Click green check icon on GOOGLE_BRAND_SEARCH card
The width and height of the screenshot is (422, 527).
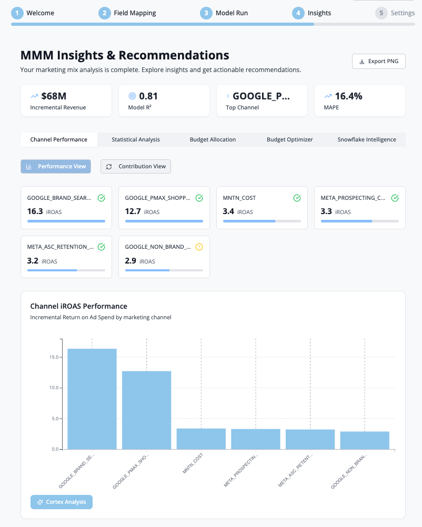click(101, 198)
